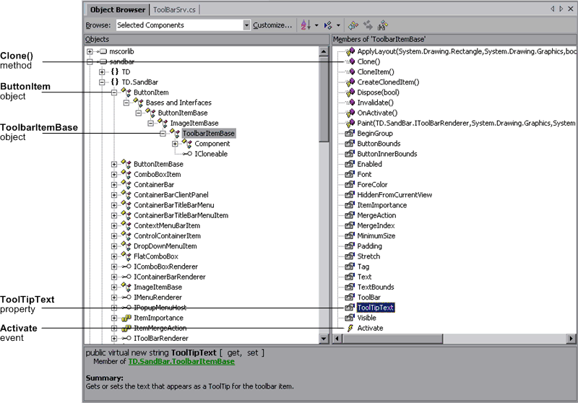578x403 pixels.
Task: Click the class icon beside ContainerBar
Action: point(126,184)
